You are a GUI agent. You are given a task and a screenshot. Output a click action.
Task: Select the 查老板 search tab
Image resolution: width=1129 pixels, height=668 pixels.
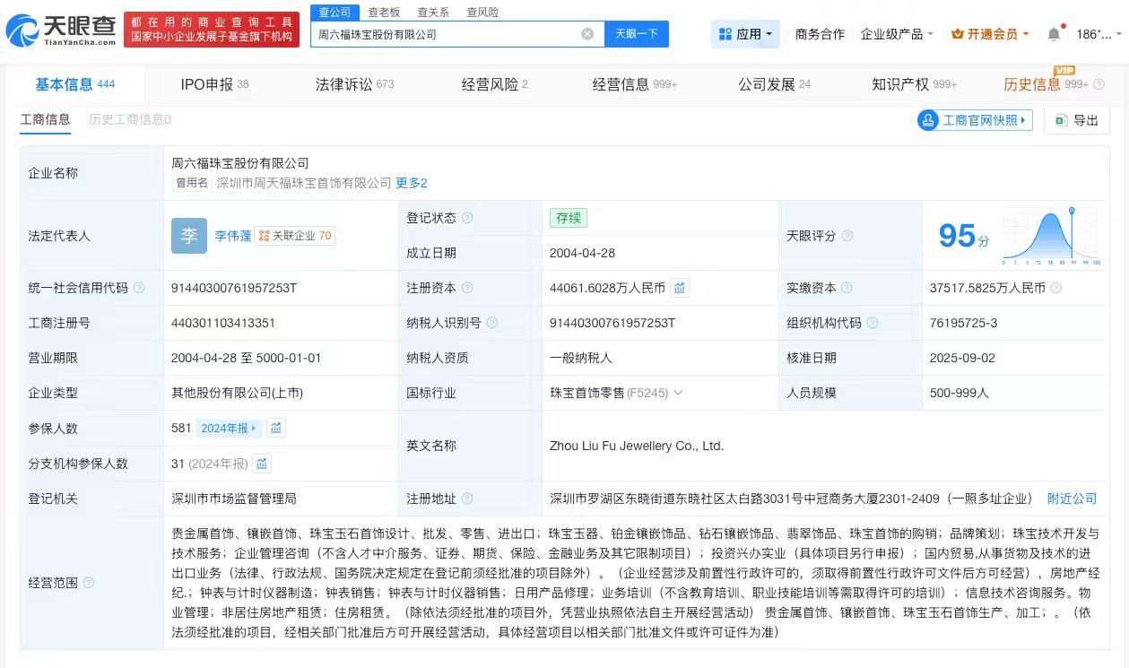[x=384, y=13]
